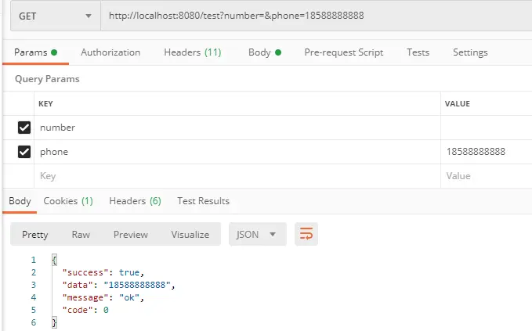Select the Visualize response view
This screenshot has width=532, height=331.
click(x=190, y=235)
